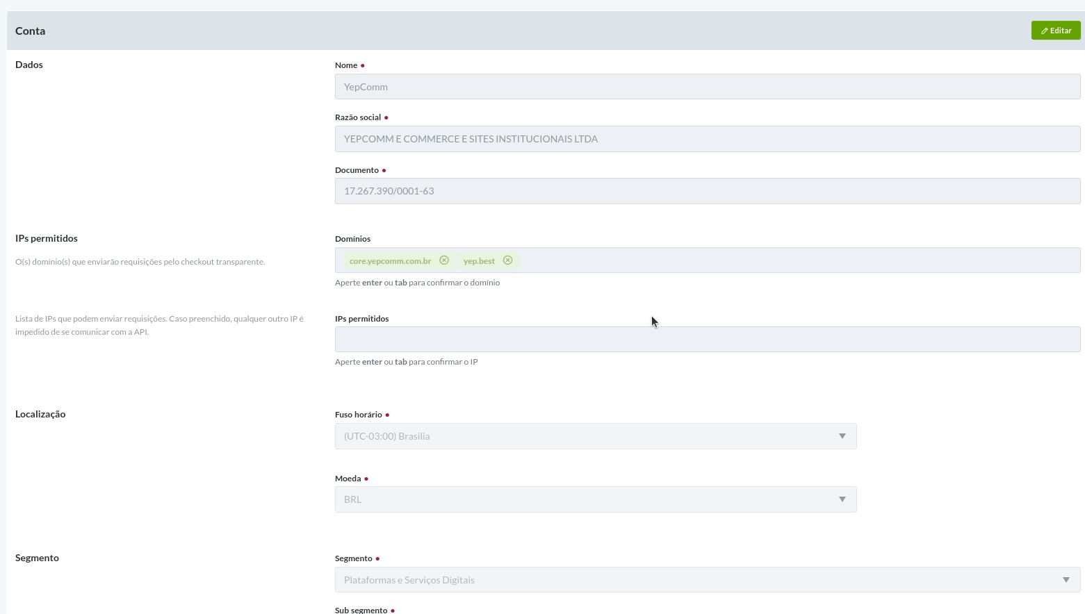Click the Nome field containing YepComm
The width and height of the screenshot is (1085, 614).
coord(708,87)
